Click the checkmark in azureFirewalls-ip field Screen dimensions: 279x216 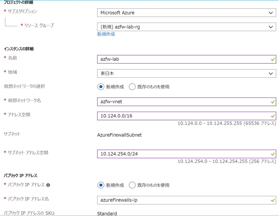pos(272,200)
